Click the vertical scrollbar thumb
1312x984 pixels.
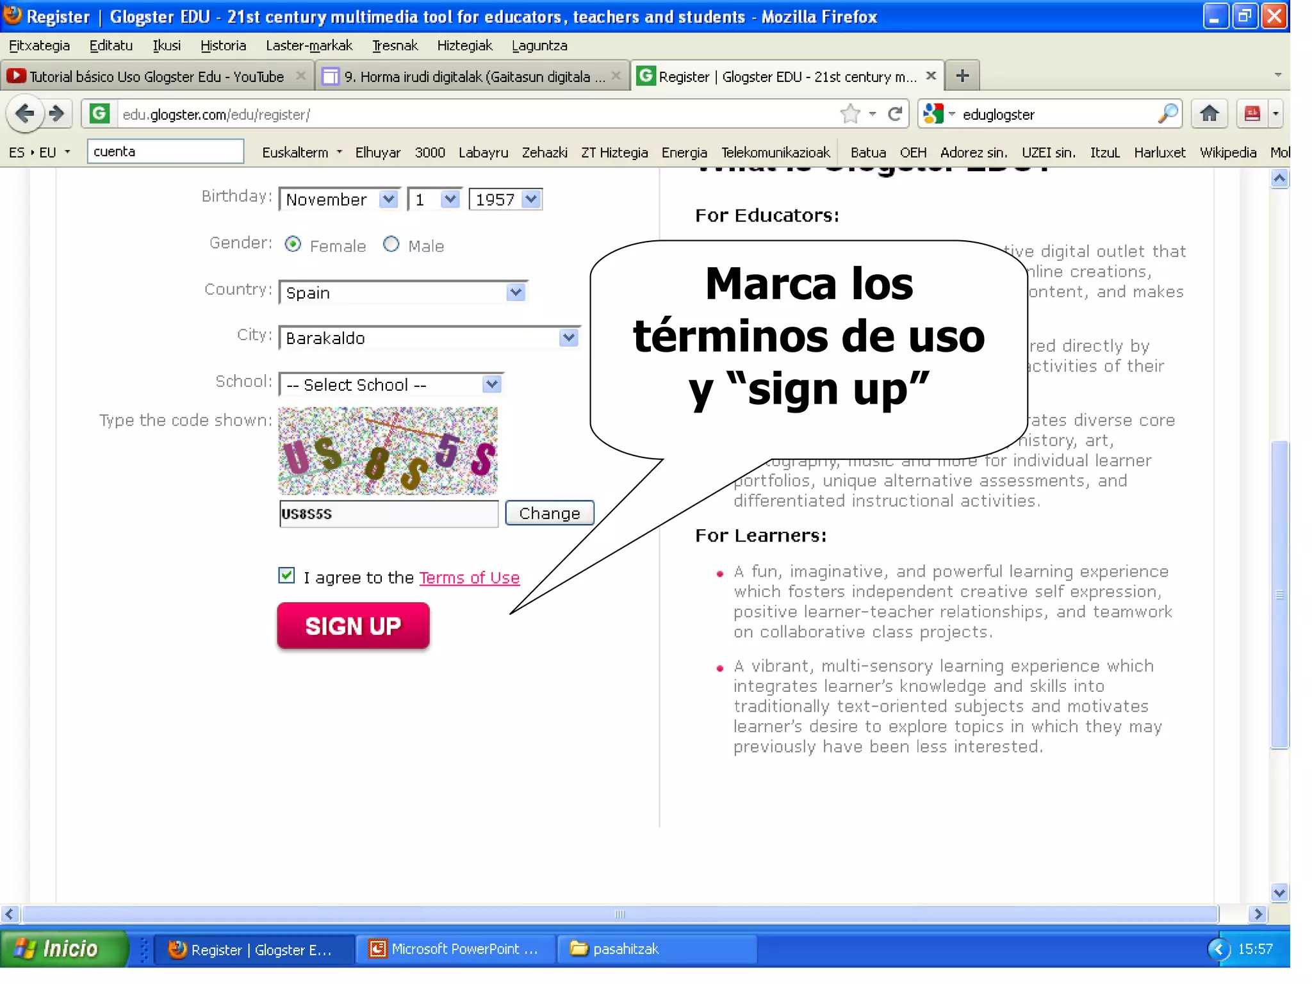point(1279,594)
